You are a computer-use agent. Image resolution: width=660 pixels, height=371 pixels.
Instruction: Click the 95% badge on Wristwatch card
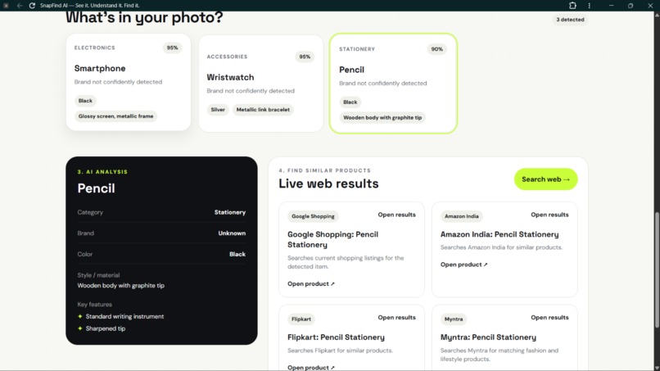[305, 57]
